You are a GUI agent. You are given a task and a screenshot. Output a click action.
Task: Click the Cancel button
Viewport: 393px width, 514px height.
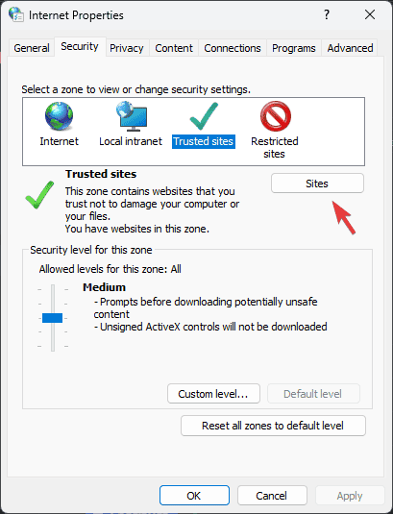point(272,496)
